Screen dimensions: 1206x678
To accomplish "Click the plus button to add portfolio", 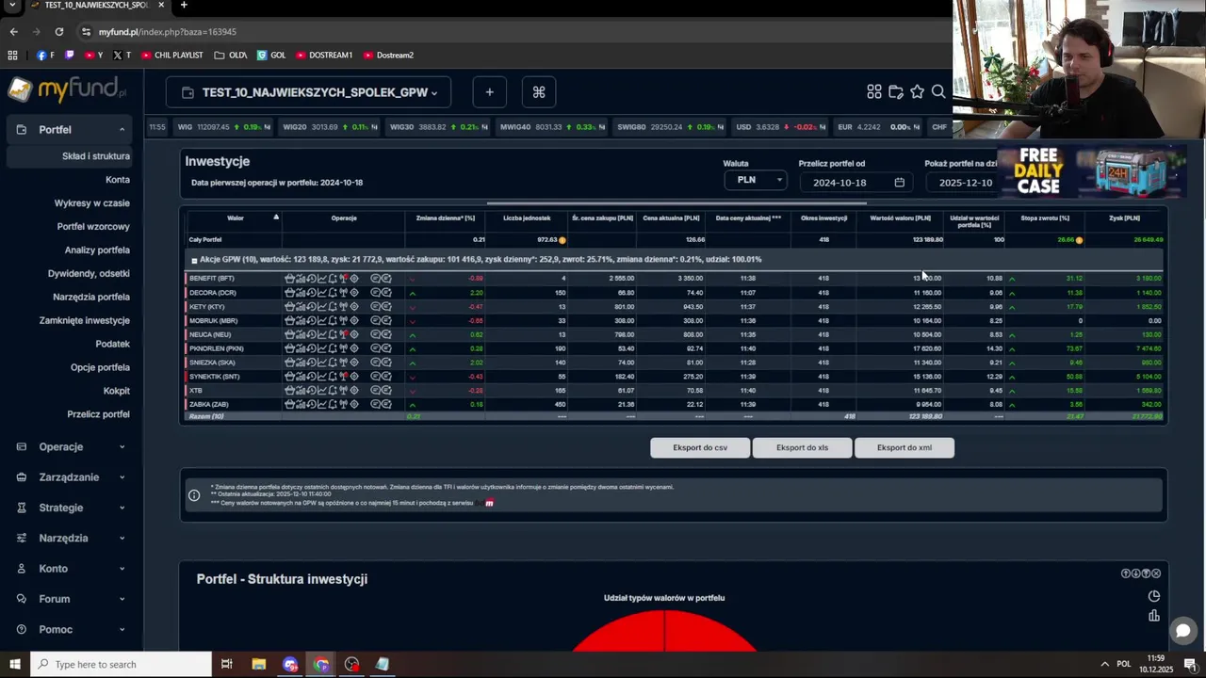I will 489,91.
